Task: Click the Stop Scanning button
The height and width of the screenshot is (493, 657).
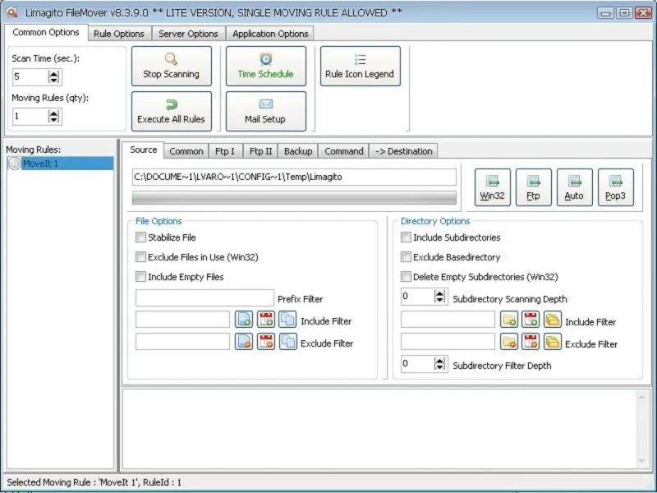Action: [172, 67]
